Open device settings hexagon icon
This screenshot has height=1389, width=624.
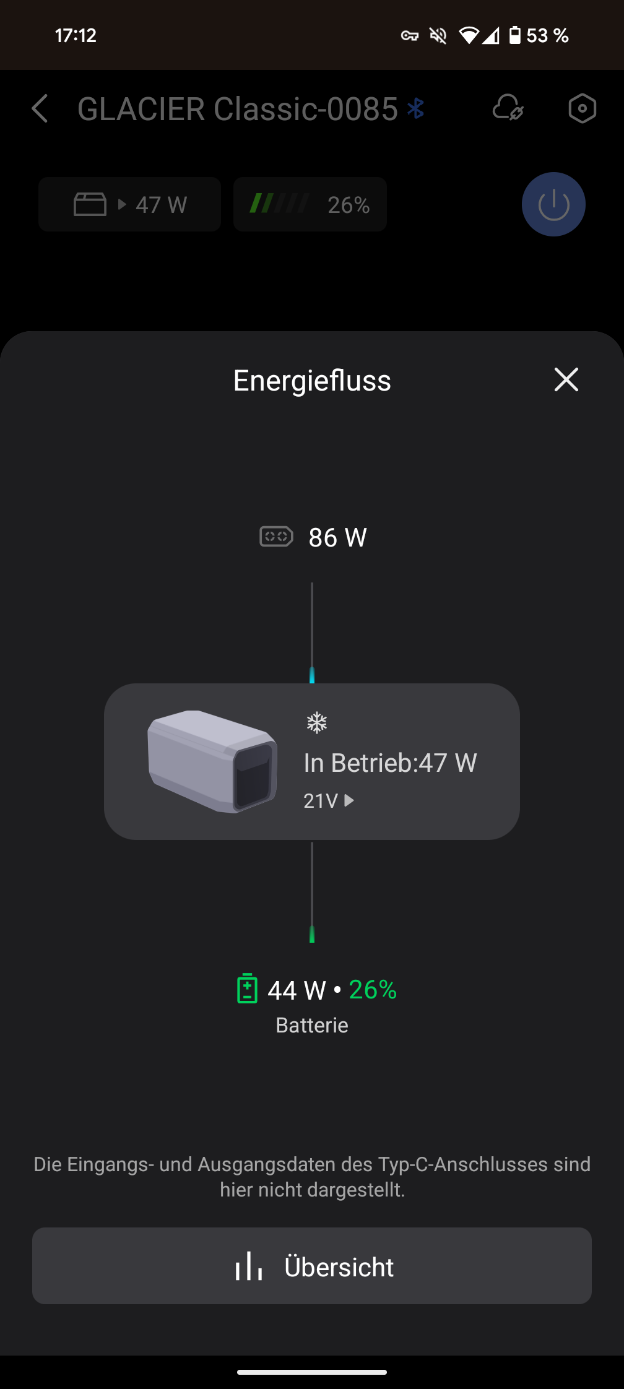pos(582,109)
